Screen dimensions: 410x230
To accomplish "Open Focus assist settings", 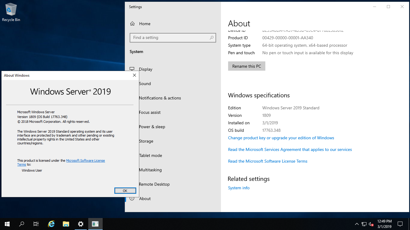I will pyautogui.click(x=150, y=112).
